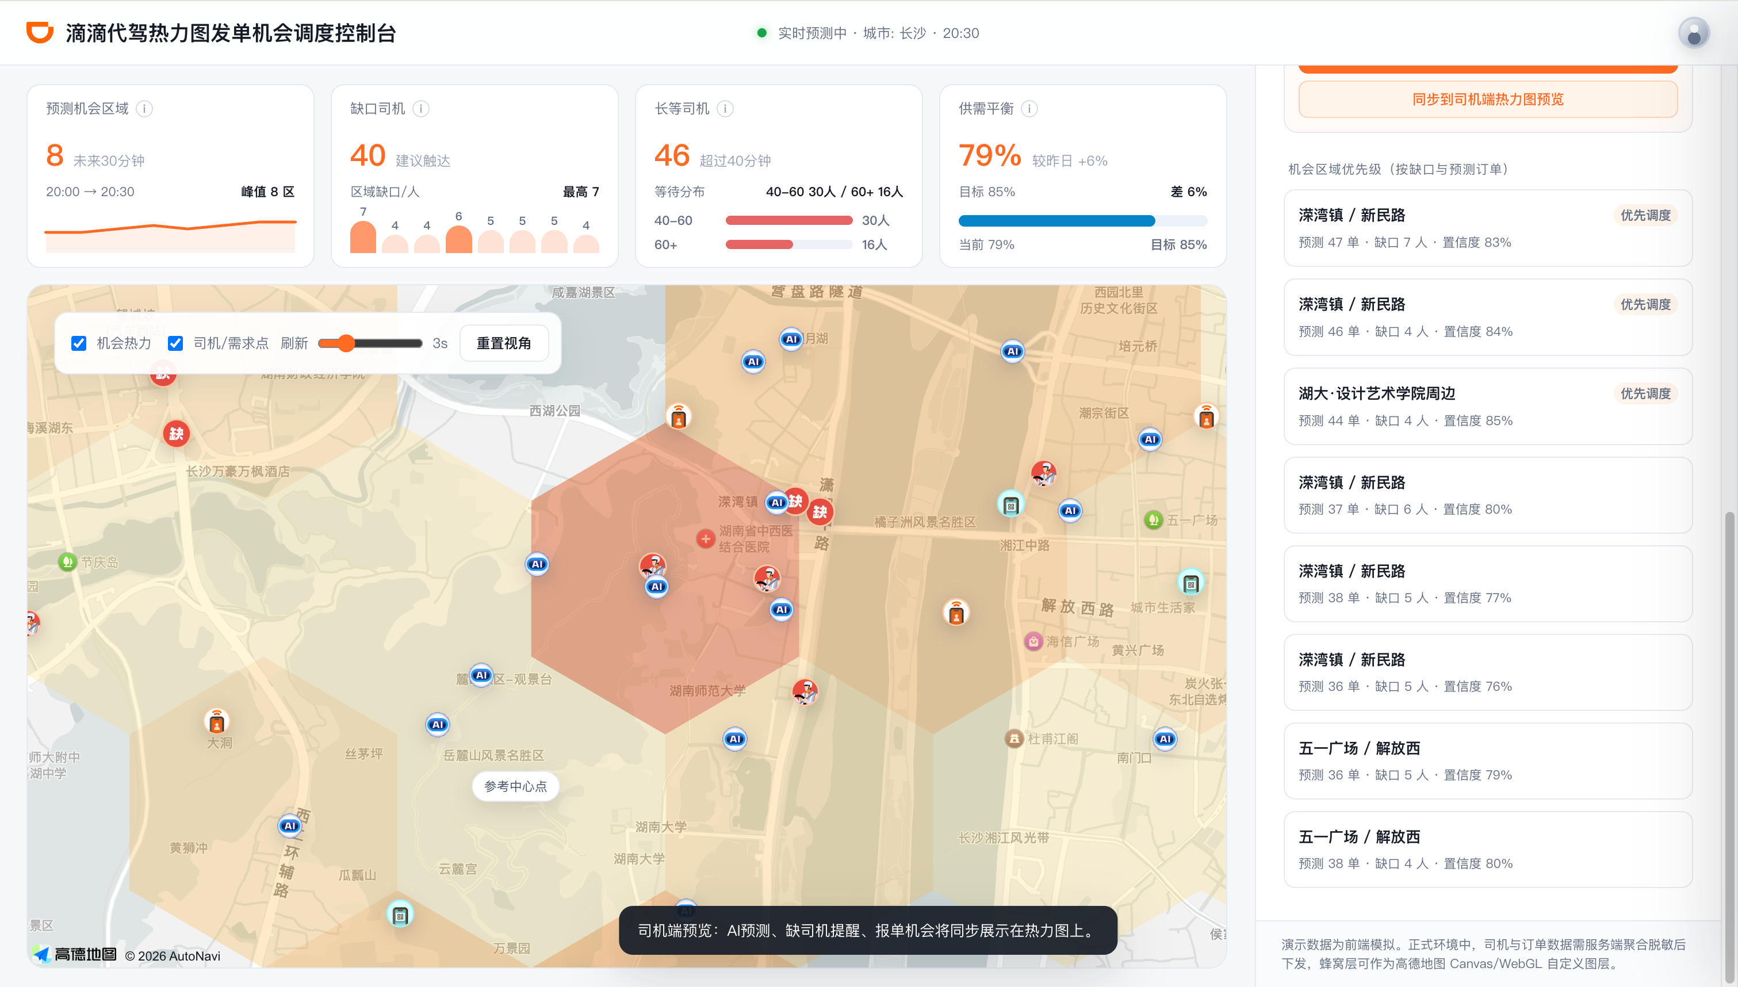Click the 60+ waiting distribution bar

point(788,244)
